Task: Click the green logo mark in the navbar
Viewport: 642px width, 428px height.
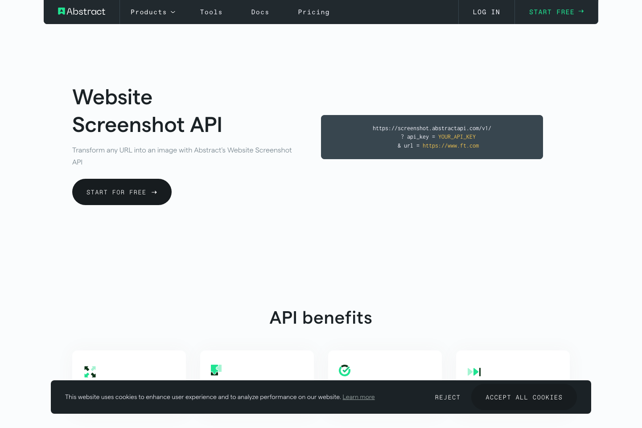Action: (61, 11)
